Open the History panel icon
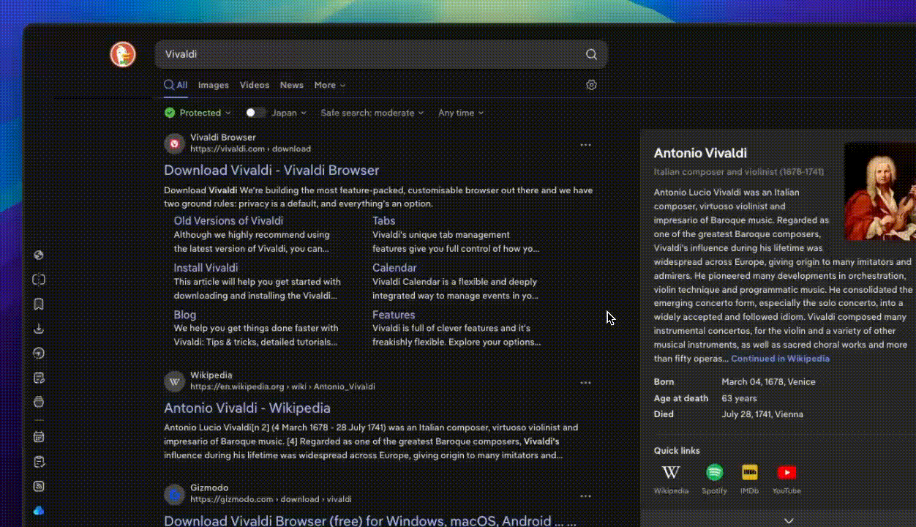Screen dimensions: 916x527 pos(39,353)
